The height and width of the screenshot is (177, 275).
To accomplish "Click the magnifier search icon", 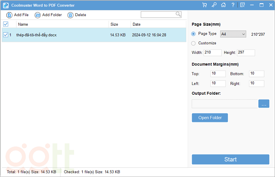I will pyautogui.click(x=178, y=14).
